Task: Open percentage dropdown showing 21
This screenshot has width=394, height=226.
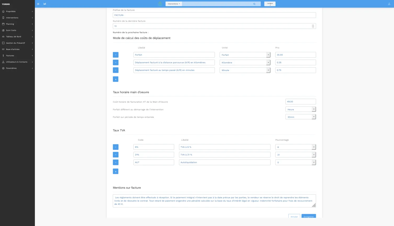Action: tap(295, 155)
